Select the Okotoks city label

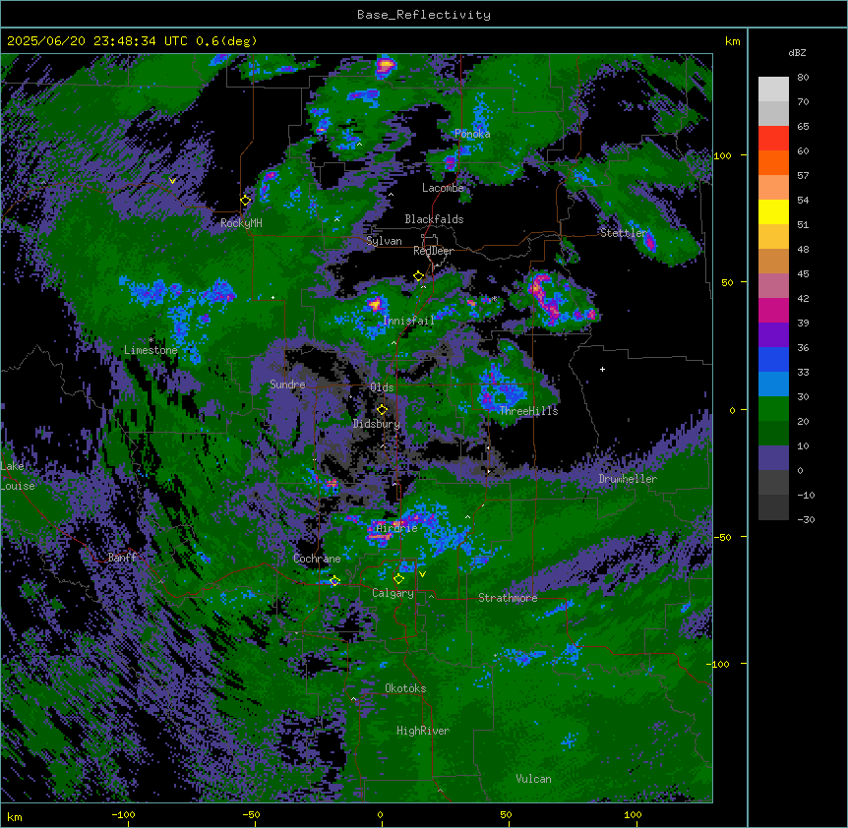[x=405, y=688]
